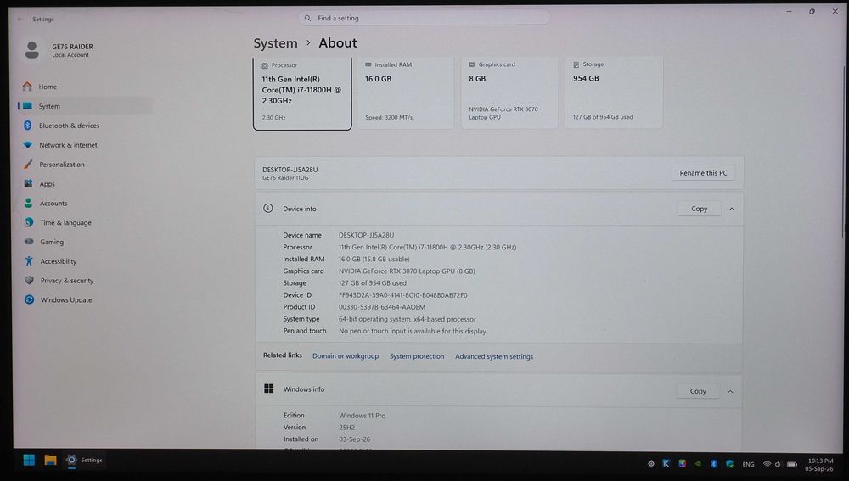
Task: Click the colorful square tray icon
Action: pyautogui.click(x=683, y=464)
